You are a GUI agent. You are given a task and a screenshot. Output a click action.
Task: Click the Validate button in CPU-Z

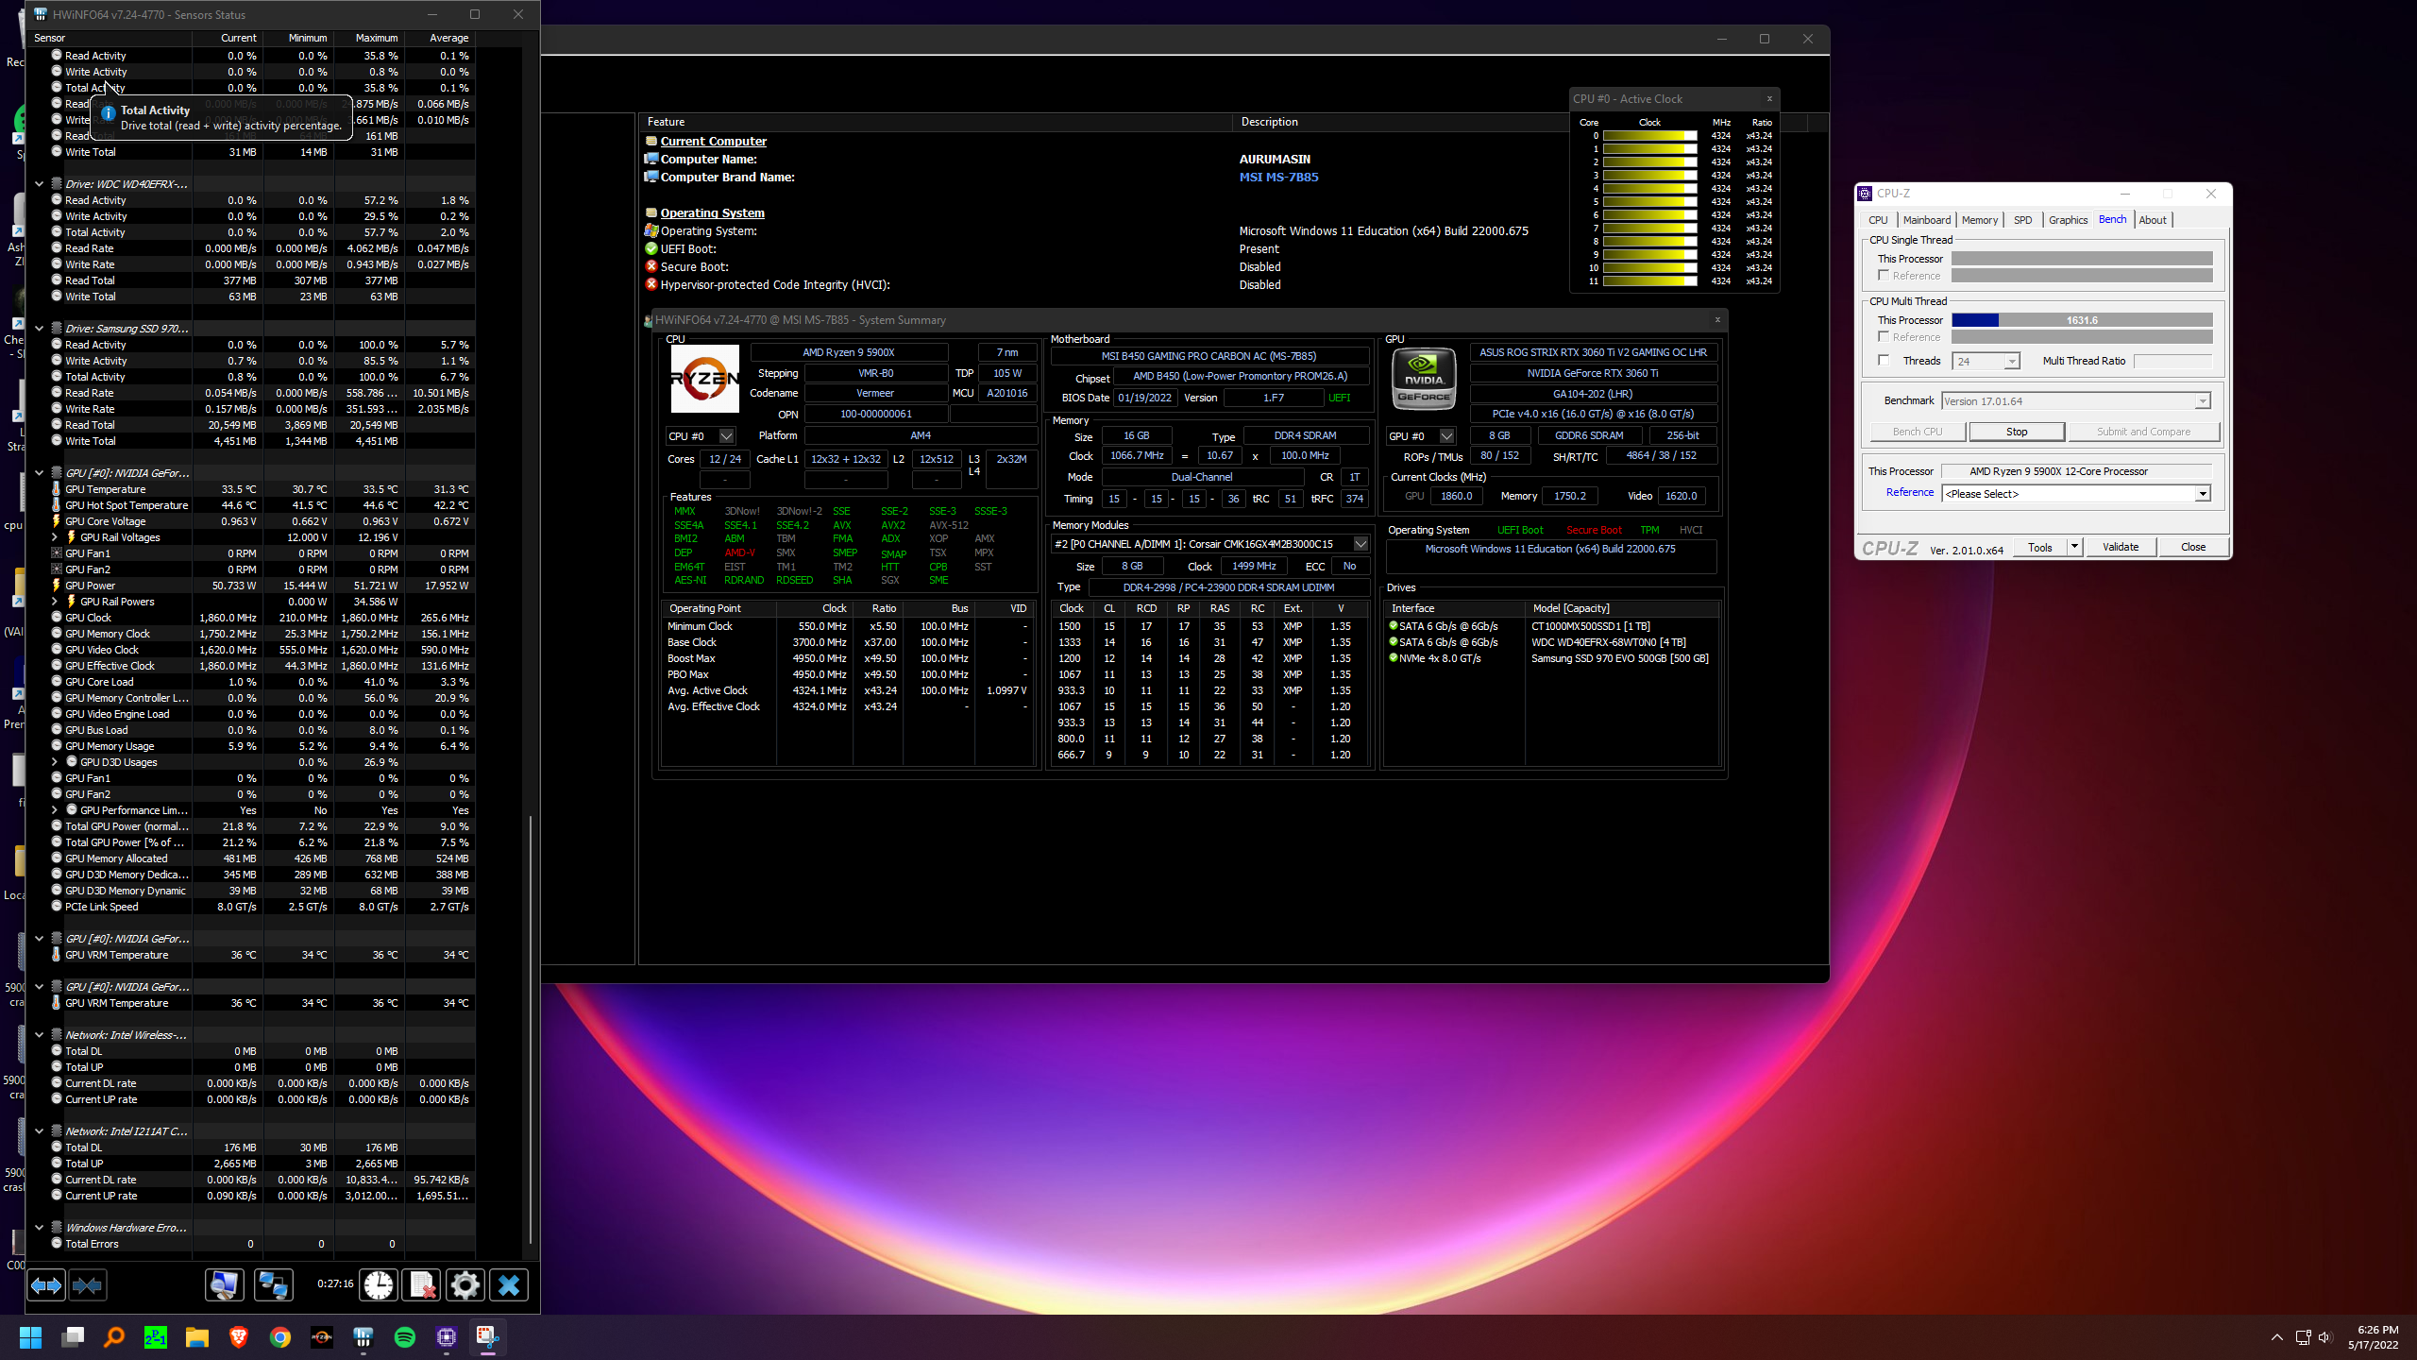click(x=2121, y=547)
